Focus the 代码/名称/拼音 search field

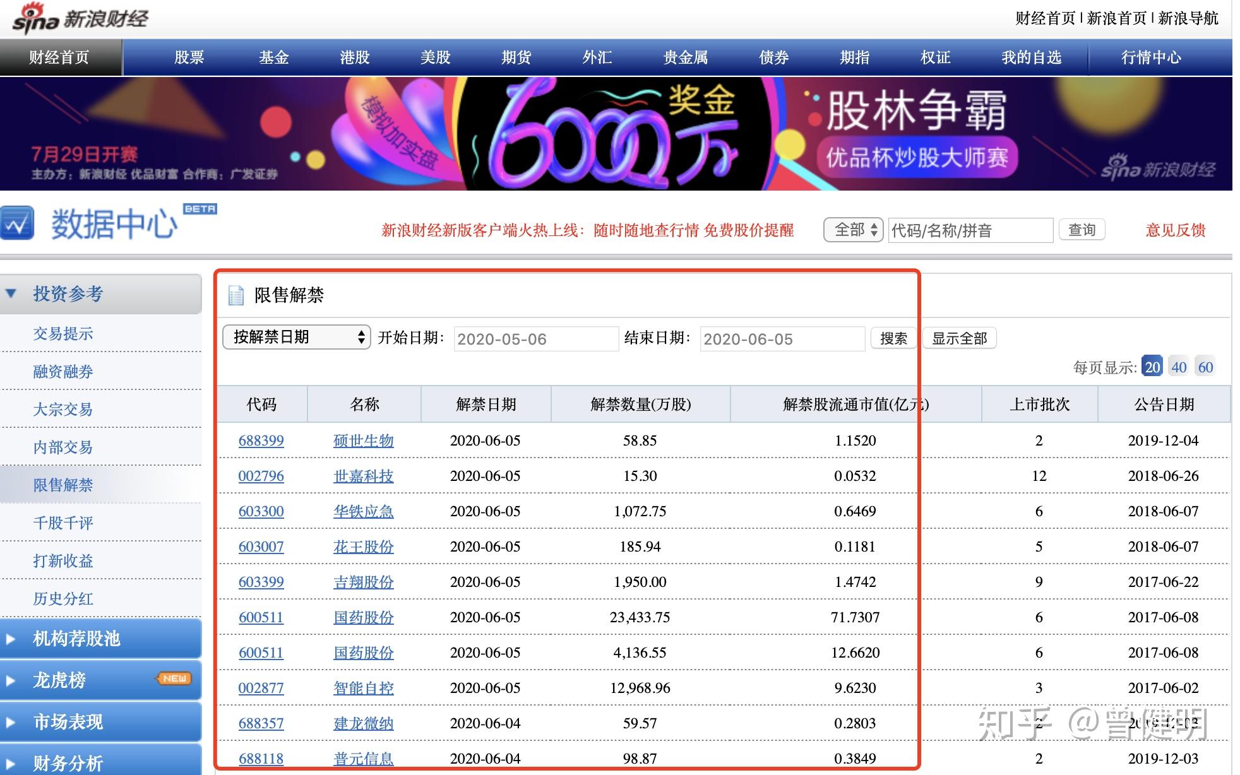coord(970,230)
